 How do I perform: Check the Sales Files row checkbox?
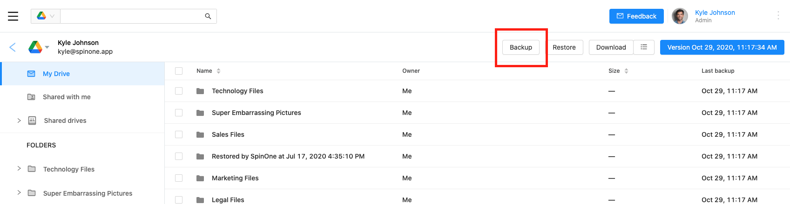(179, 134)
